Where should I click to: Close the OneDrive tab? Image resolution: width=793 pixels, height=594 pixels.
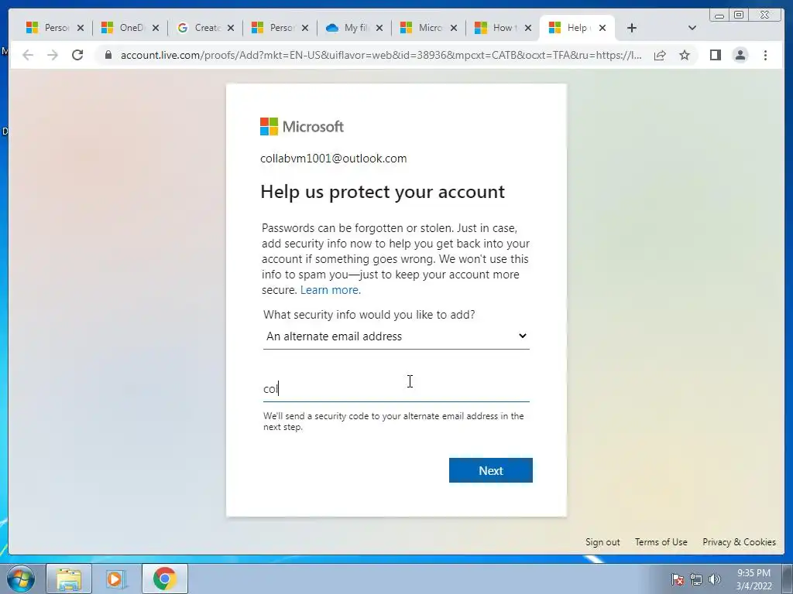156,28
